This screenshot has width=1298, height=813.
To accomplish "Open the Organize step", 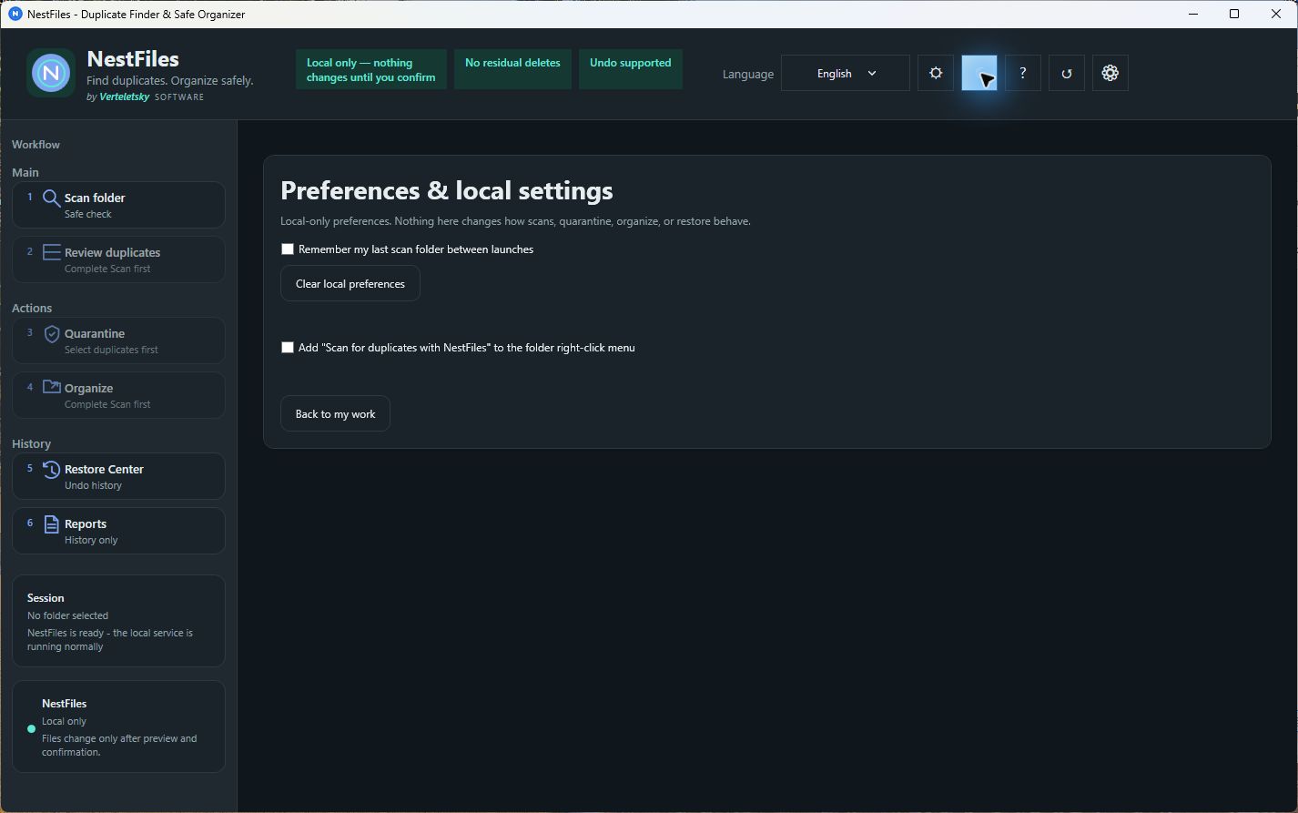I will coord(118,395).
